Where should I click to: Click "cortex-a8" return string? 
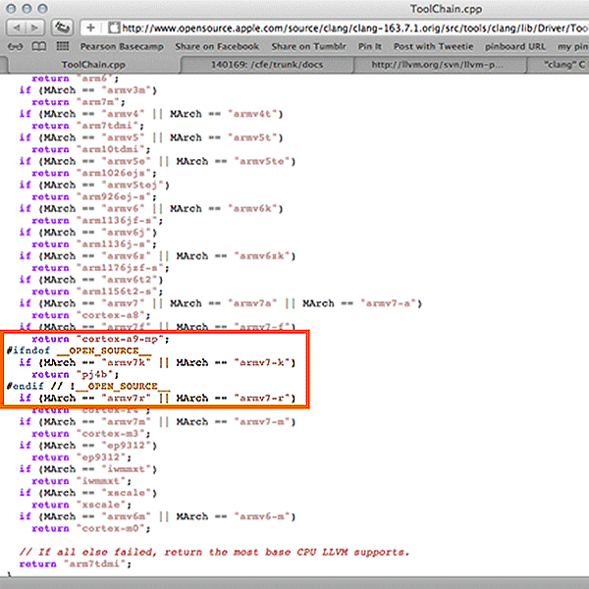(113, 315)
